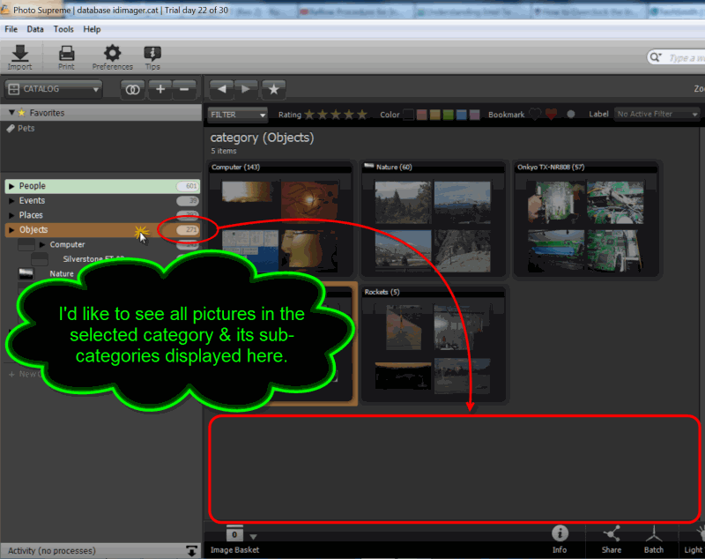Click the Import toolbar icon
705x559 pixels.
click(x=19, y=57)
